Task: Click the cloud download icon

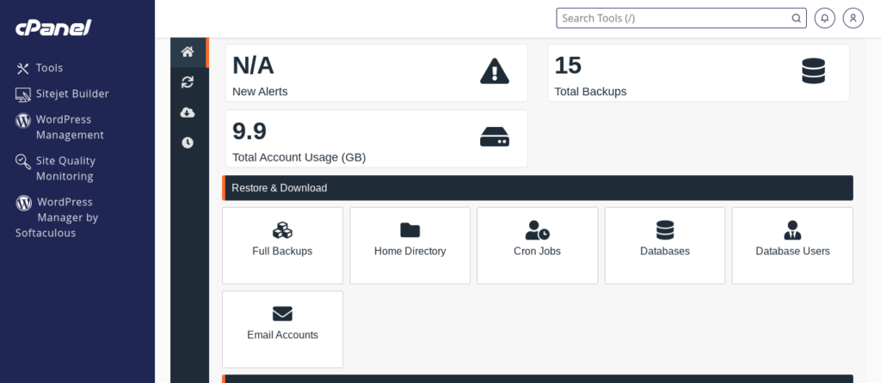Action: (188, 112)
